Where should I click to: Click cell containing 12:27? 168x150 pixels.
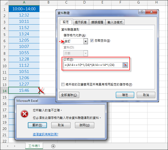[24, 84]
